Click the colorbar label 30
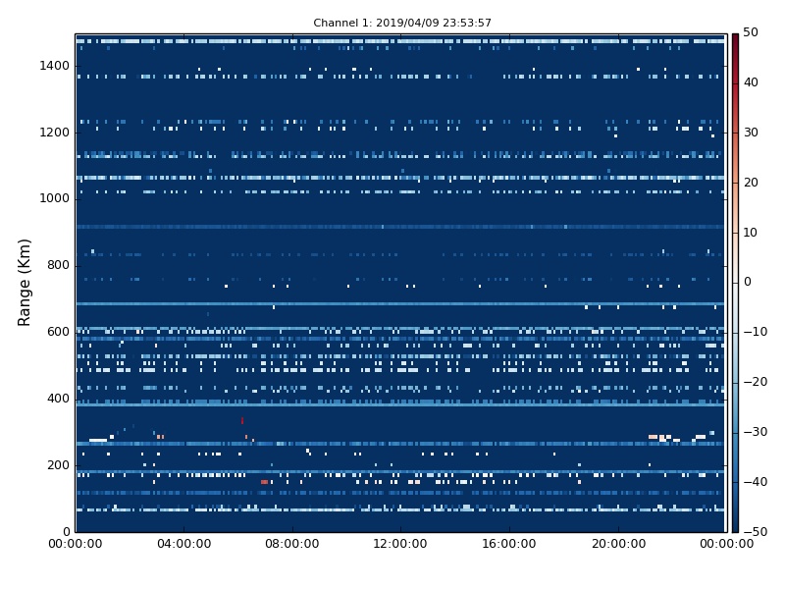 coord(751,133)
